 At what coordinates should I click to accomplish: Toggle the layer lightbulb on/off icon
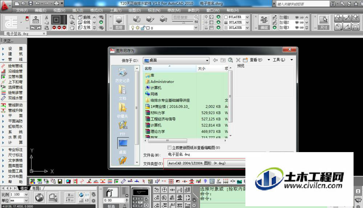coord(132,28)
